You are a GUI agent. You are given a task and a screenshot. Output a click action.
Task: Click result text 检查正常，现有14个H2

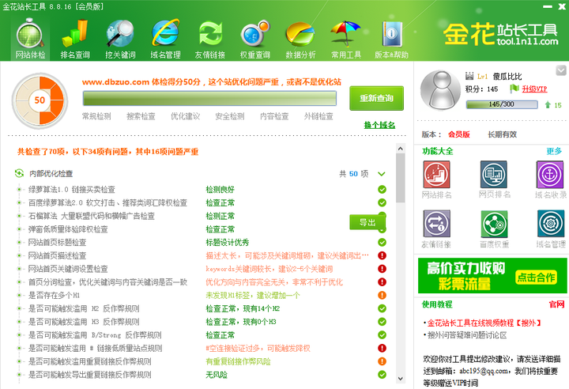(243, 308)
